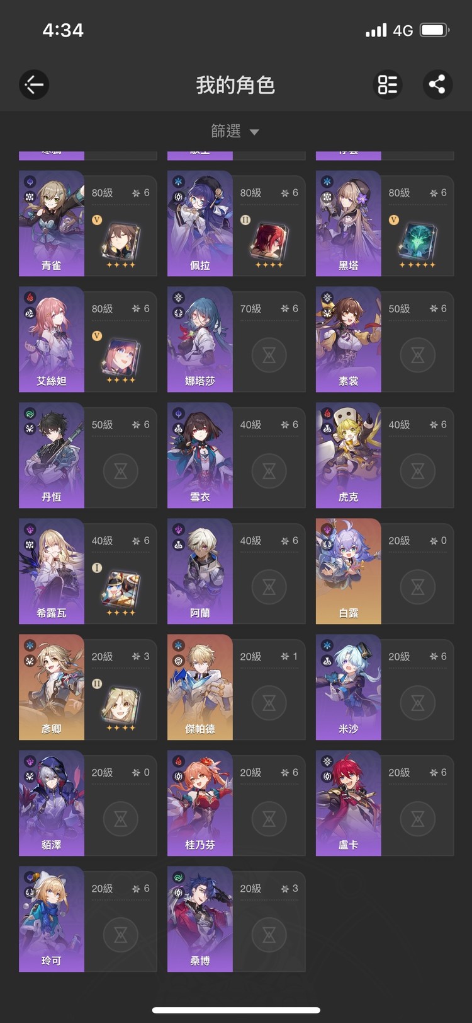Image resolution: width=472 pixels, height=1023 pixels.
Task: Tap empty light cone slot for 娜塔莎
Action: point(269,355)
